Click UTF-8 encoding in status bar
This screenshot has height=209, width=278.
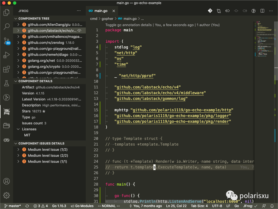tap(217, 206)
